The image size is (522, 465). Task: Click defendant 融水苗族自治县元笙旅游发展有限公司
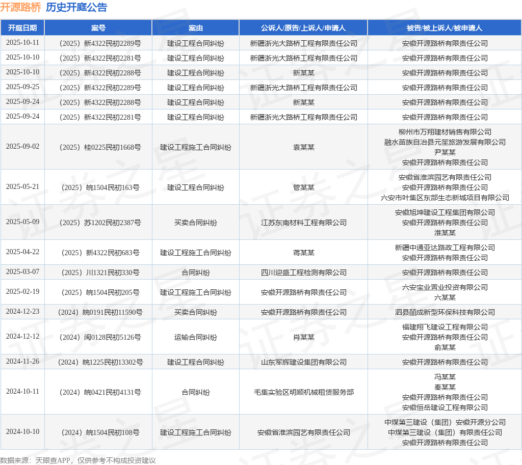(445, 142)
